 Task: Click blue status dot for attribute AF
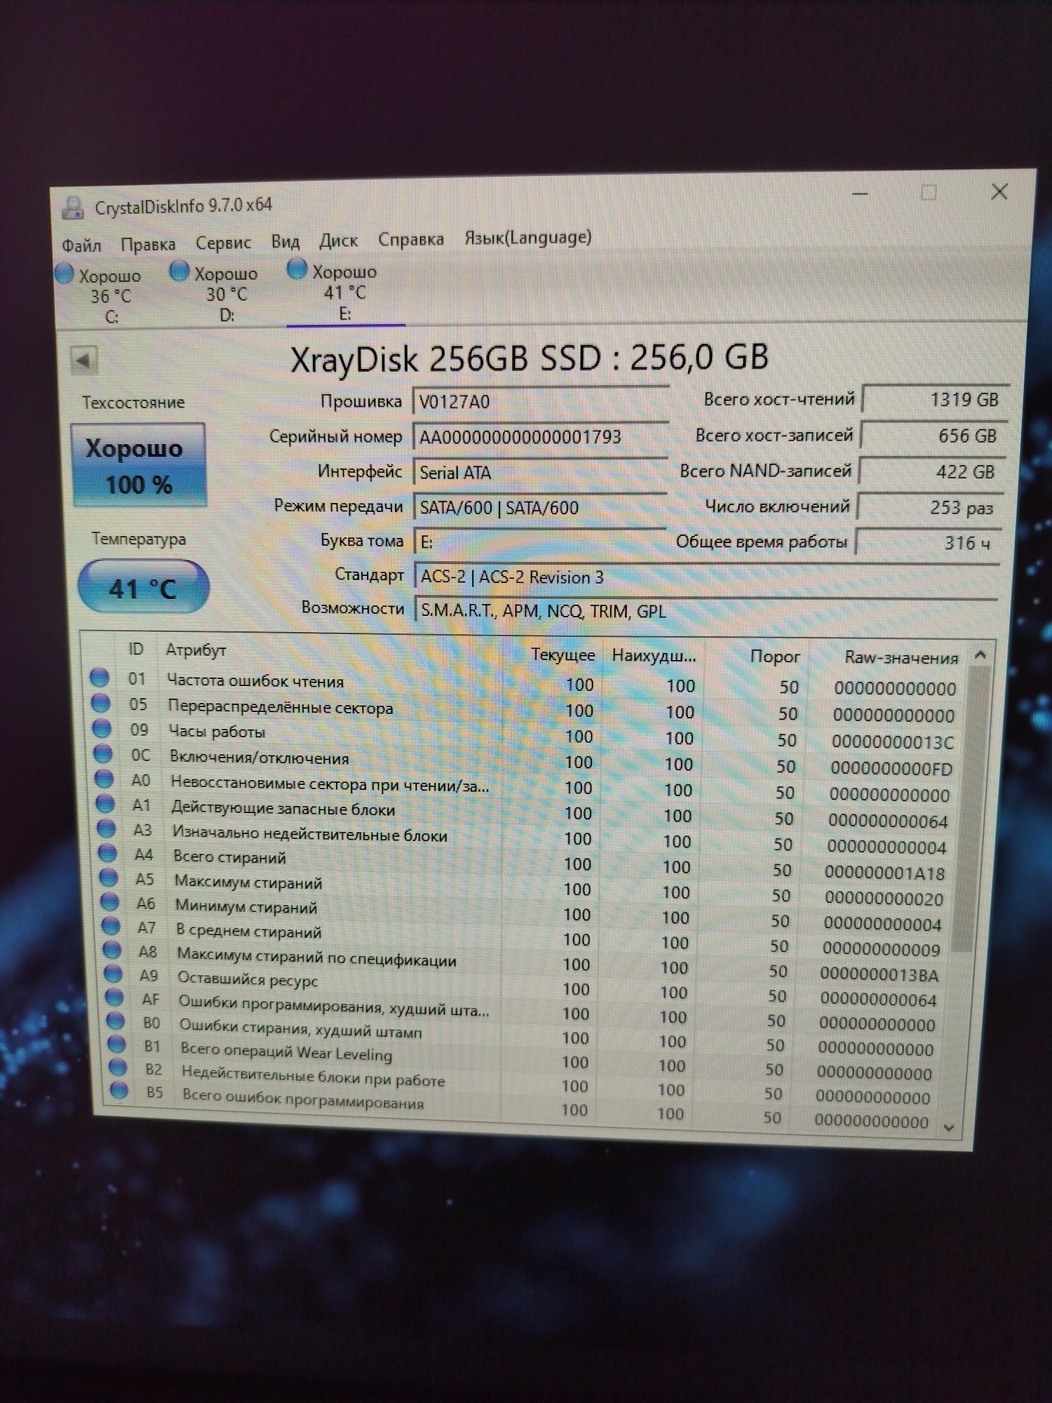click(114, 997)
